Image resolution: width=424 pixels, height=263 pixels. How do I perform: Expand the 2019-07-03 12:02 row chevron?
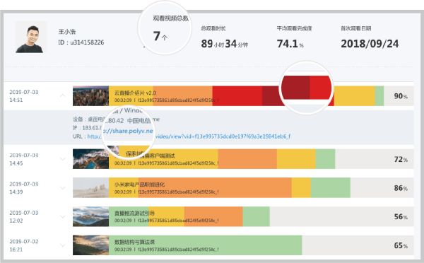click(x=62, y=216)
